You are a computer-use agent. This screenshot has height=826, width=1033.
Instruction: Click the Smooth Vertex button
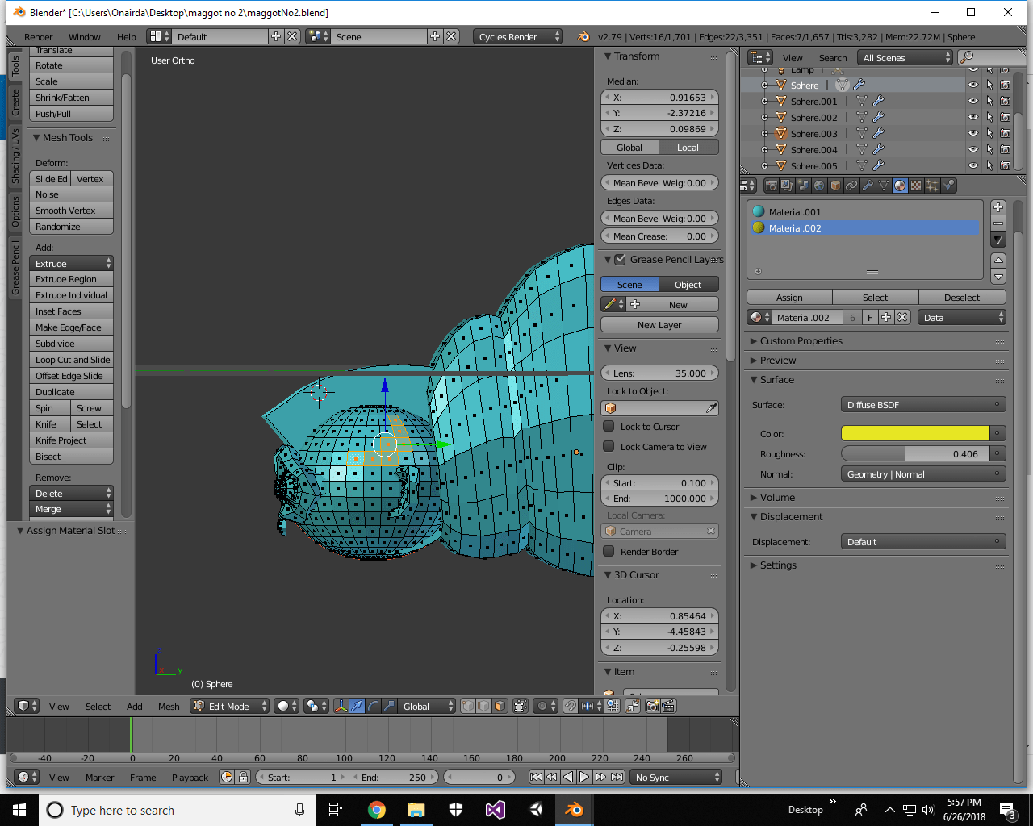71,211
